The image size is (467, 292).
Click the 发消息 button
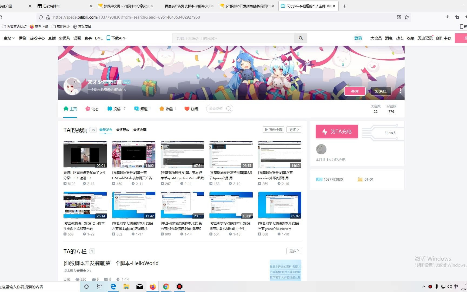point(381,91)
